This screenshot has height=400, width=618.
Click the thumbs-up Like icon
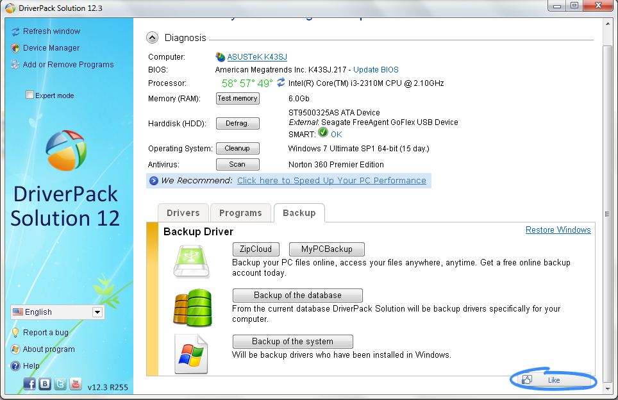click(x=527, y=380)
